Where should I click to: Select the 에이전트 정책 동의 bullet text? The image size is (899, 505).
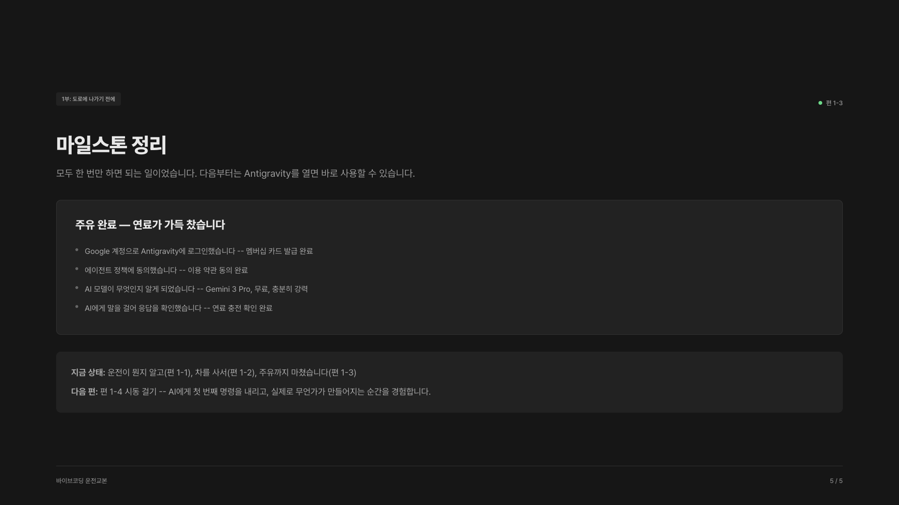[x=166, y=270]
